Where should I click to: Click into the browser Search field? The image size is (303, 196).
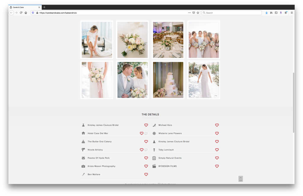[231, 13]
